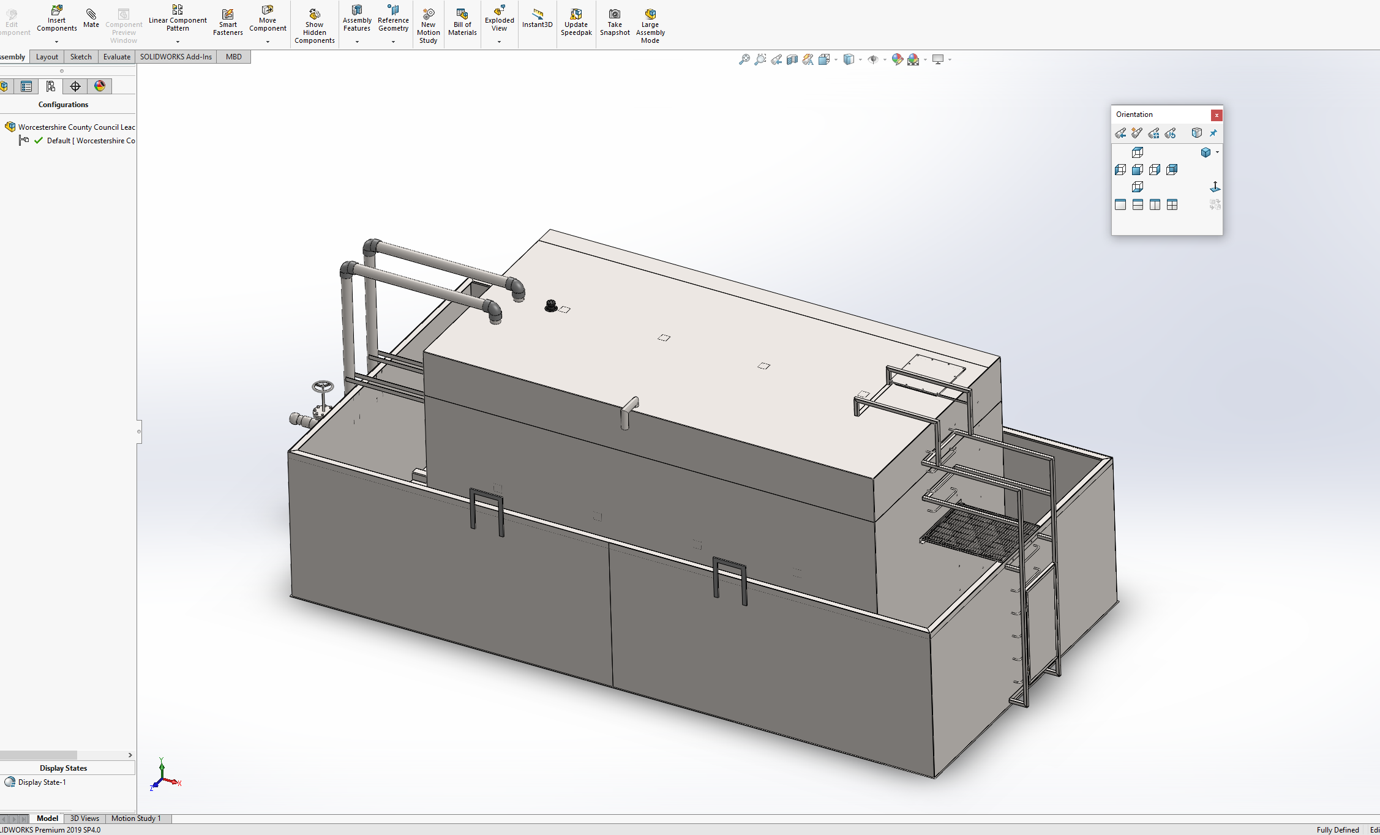The height and width of the screenshot is (835, 1380).
Task: Open view cube dropdown in Orientation panel
Action: point(1217,152)
